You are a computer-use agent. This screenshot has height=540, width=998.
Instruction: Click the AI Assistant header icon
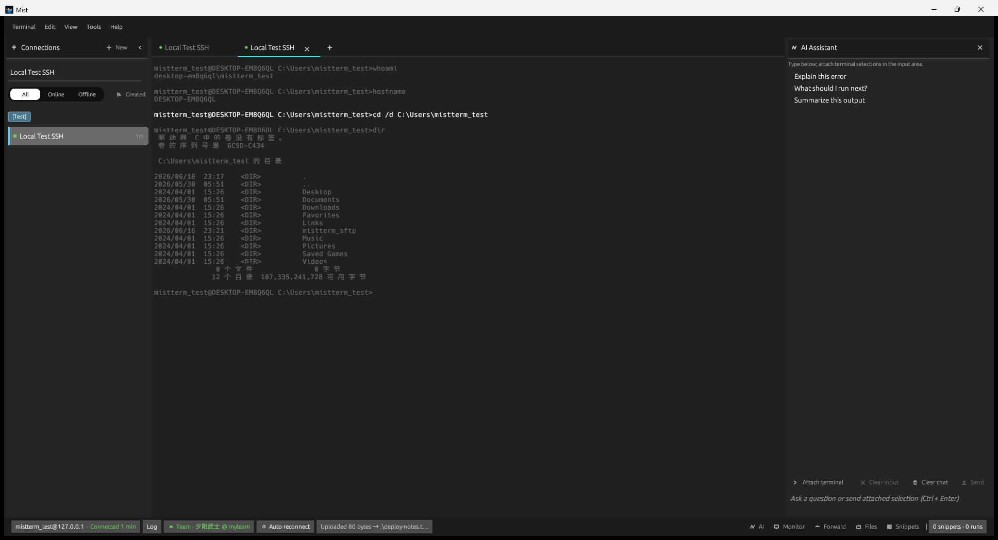pyautogui.click(x=794, y=47)
